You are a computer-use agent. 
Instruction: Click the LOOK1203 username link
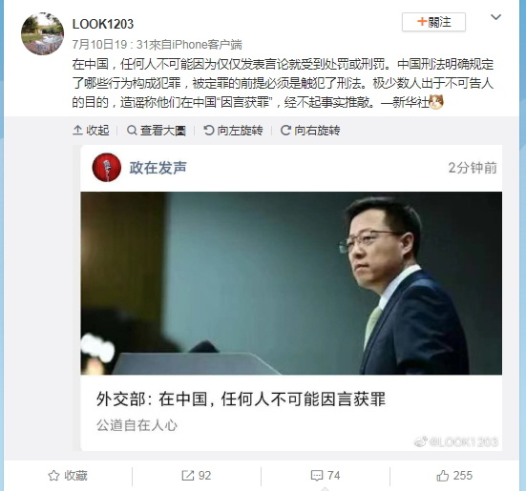click(x=103, y=24)
